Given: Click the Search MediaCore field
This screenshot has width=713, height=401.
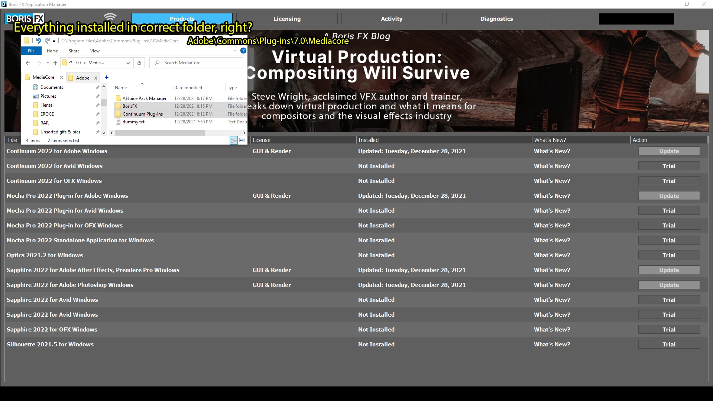Looking at the screenshot, I should pos(196,63).
